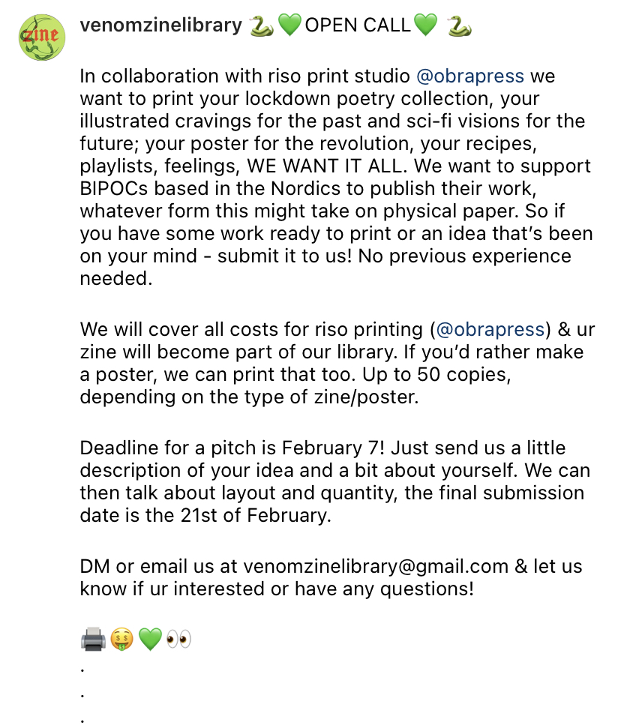Click the OPEN CALL heading text

click(x=358, y=25)
